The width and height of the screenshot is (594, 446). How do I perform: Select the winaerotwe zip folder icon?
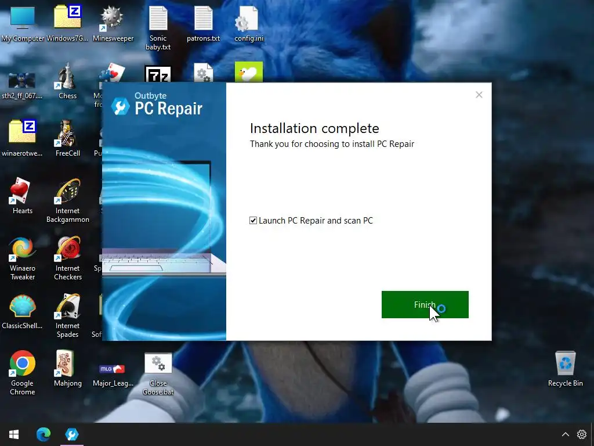click(22, 138)
